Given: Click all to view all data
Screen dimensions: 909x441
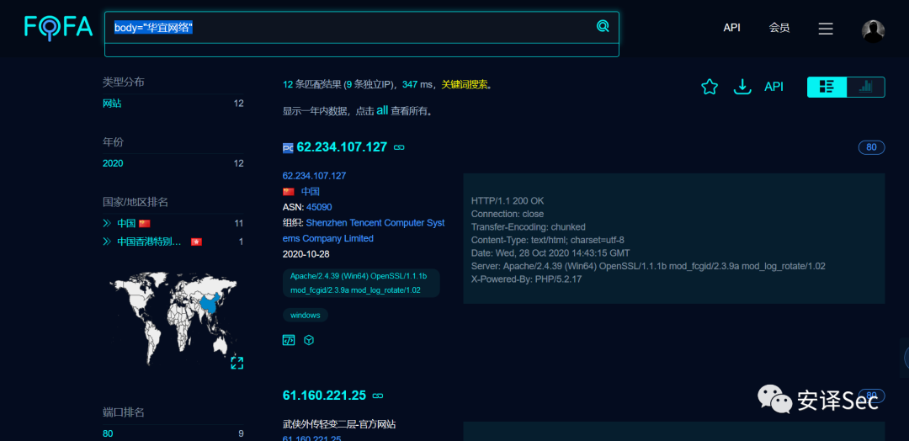Looking at the screenshot, I should (382, 111).
